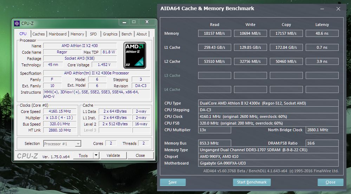Viewport: 351px width, 194px height.
Task: Switch to the CPU tab in CPU-Z
Action: pos(23,34)
